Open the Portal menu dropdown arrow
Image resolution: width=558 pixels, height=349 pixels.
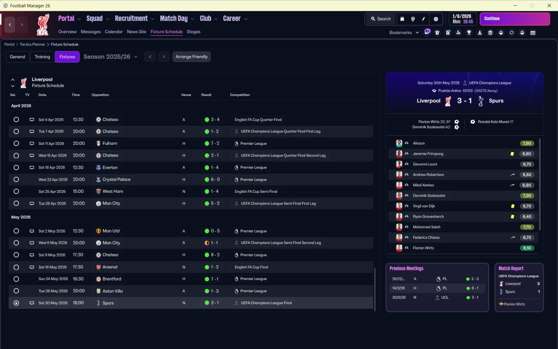pos(79,19)
